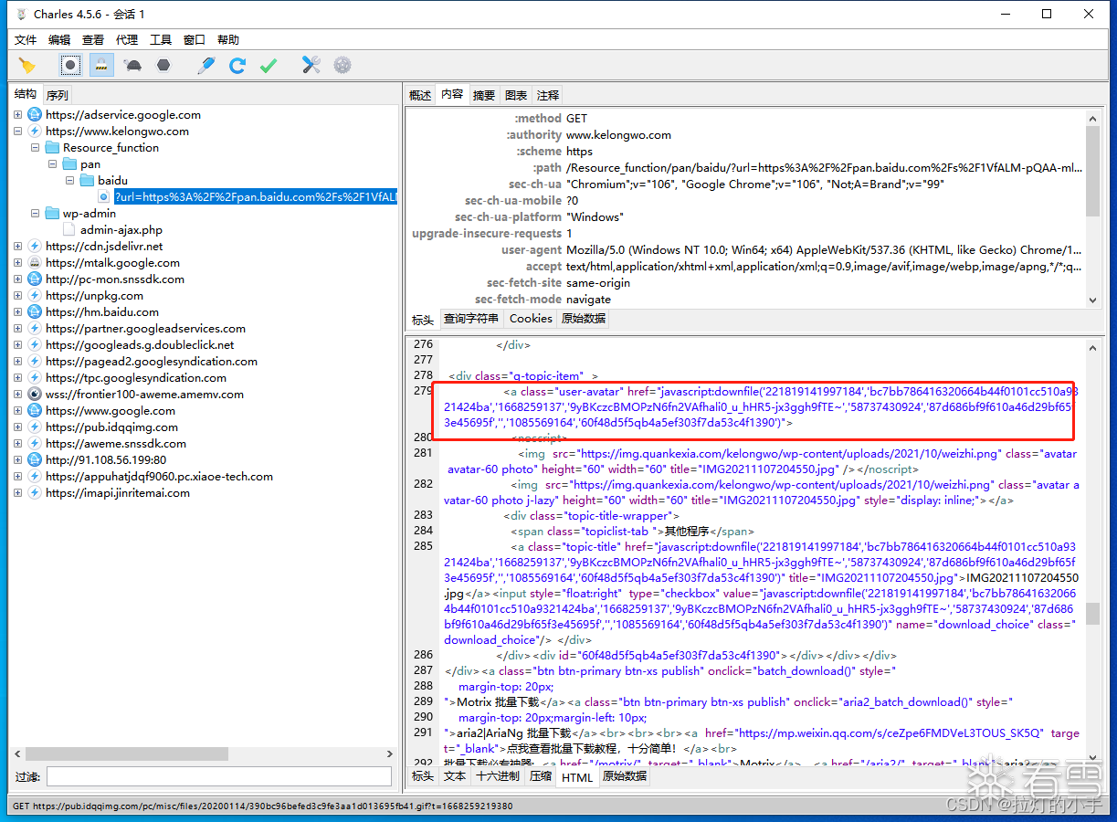Open Tools with the wrench icon
The image size is (1117, 822).
coord(311,65)
